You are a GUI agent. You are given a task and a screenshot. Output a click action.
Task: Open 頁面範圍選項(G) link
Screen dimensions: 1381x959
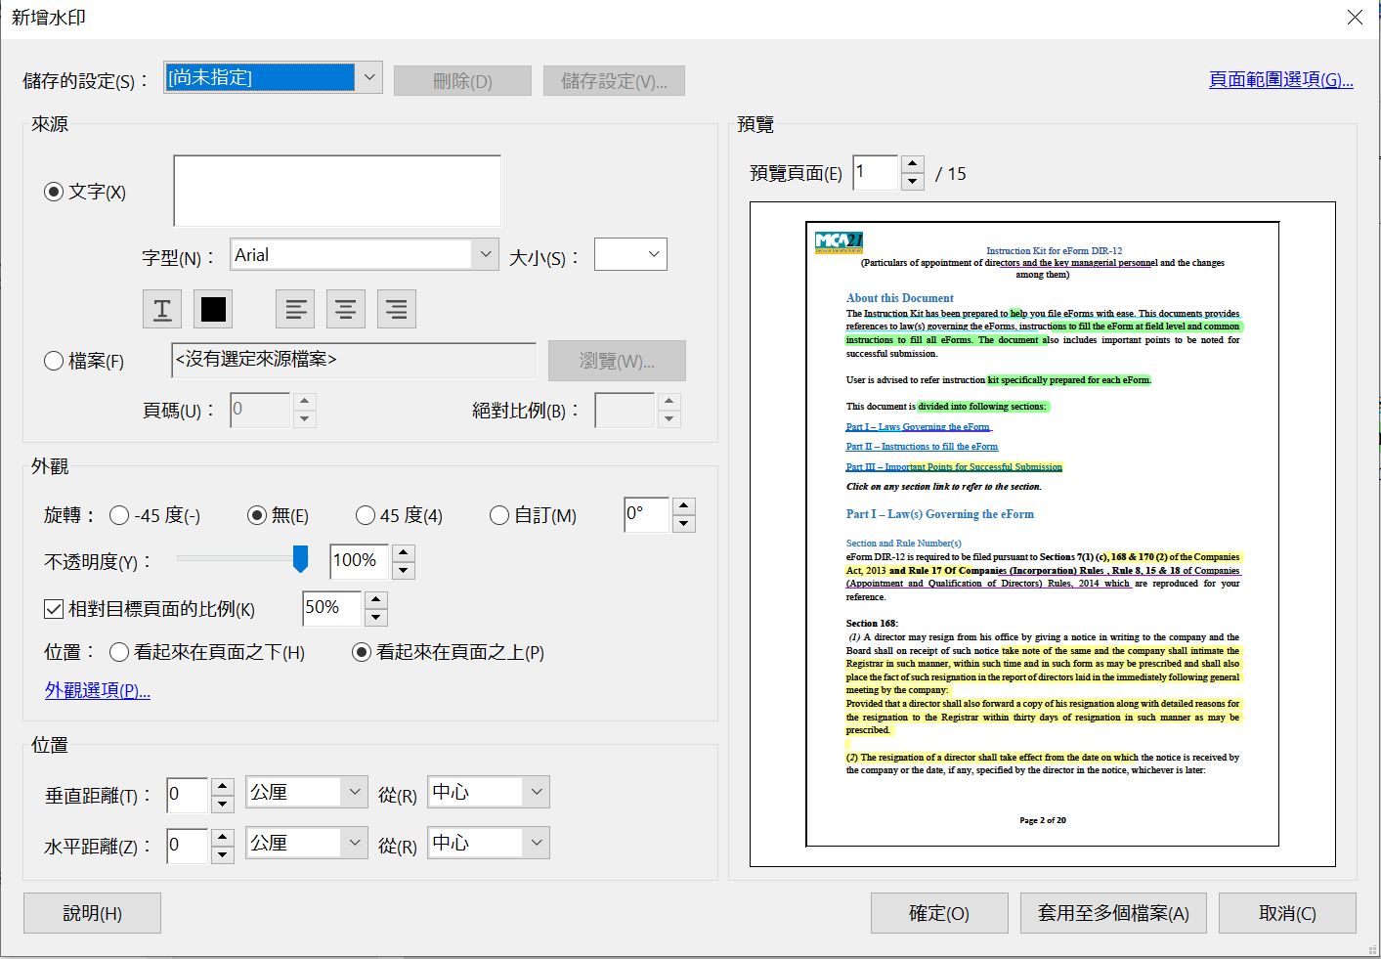click(x=1279, y=80)
